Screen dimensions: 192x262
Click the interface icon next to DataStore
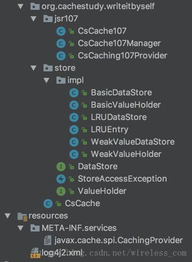click(61, 167)
